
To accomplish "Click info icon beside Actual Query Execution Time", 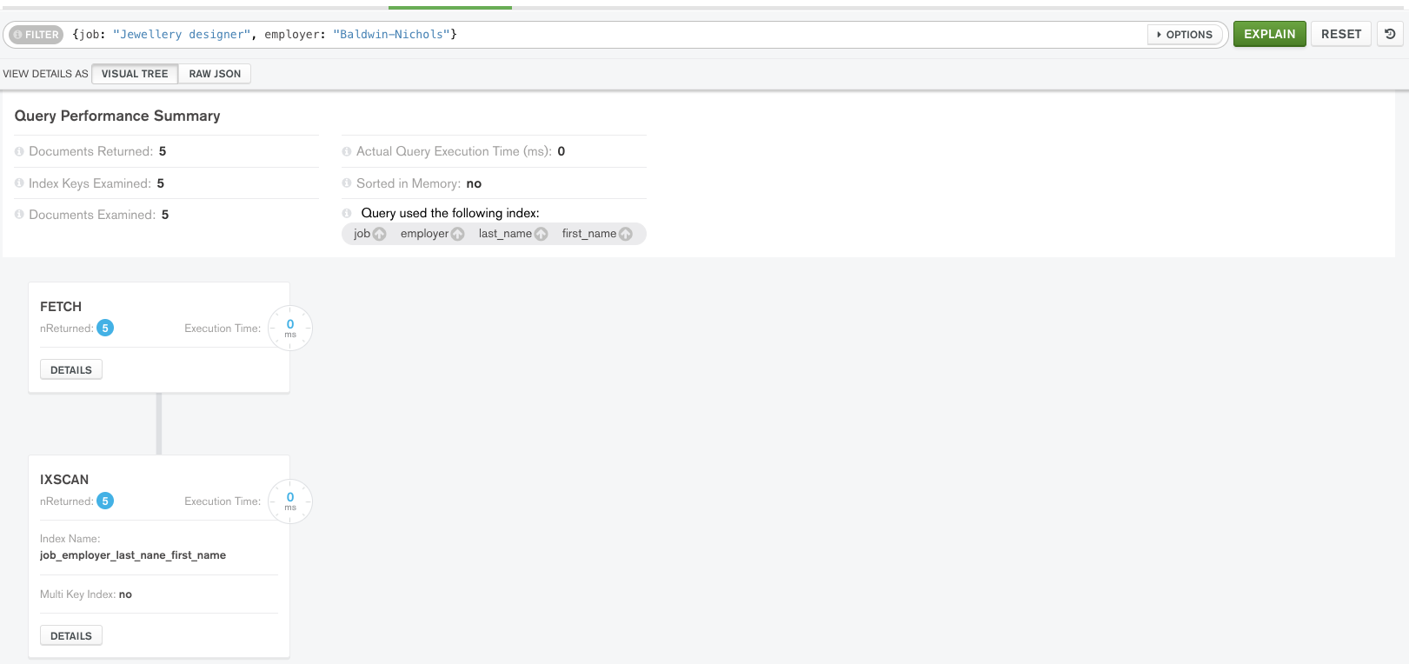I will point(347,151).
